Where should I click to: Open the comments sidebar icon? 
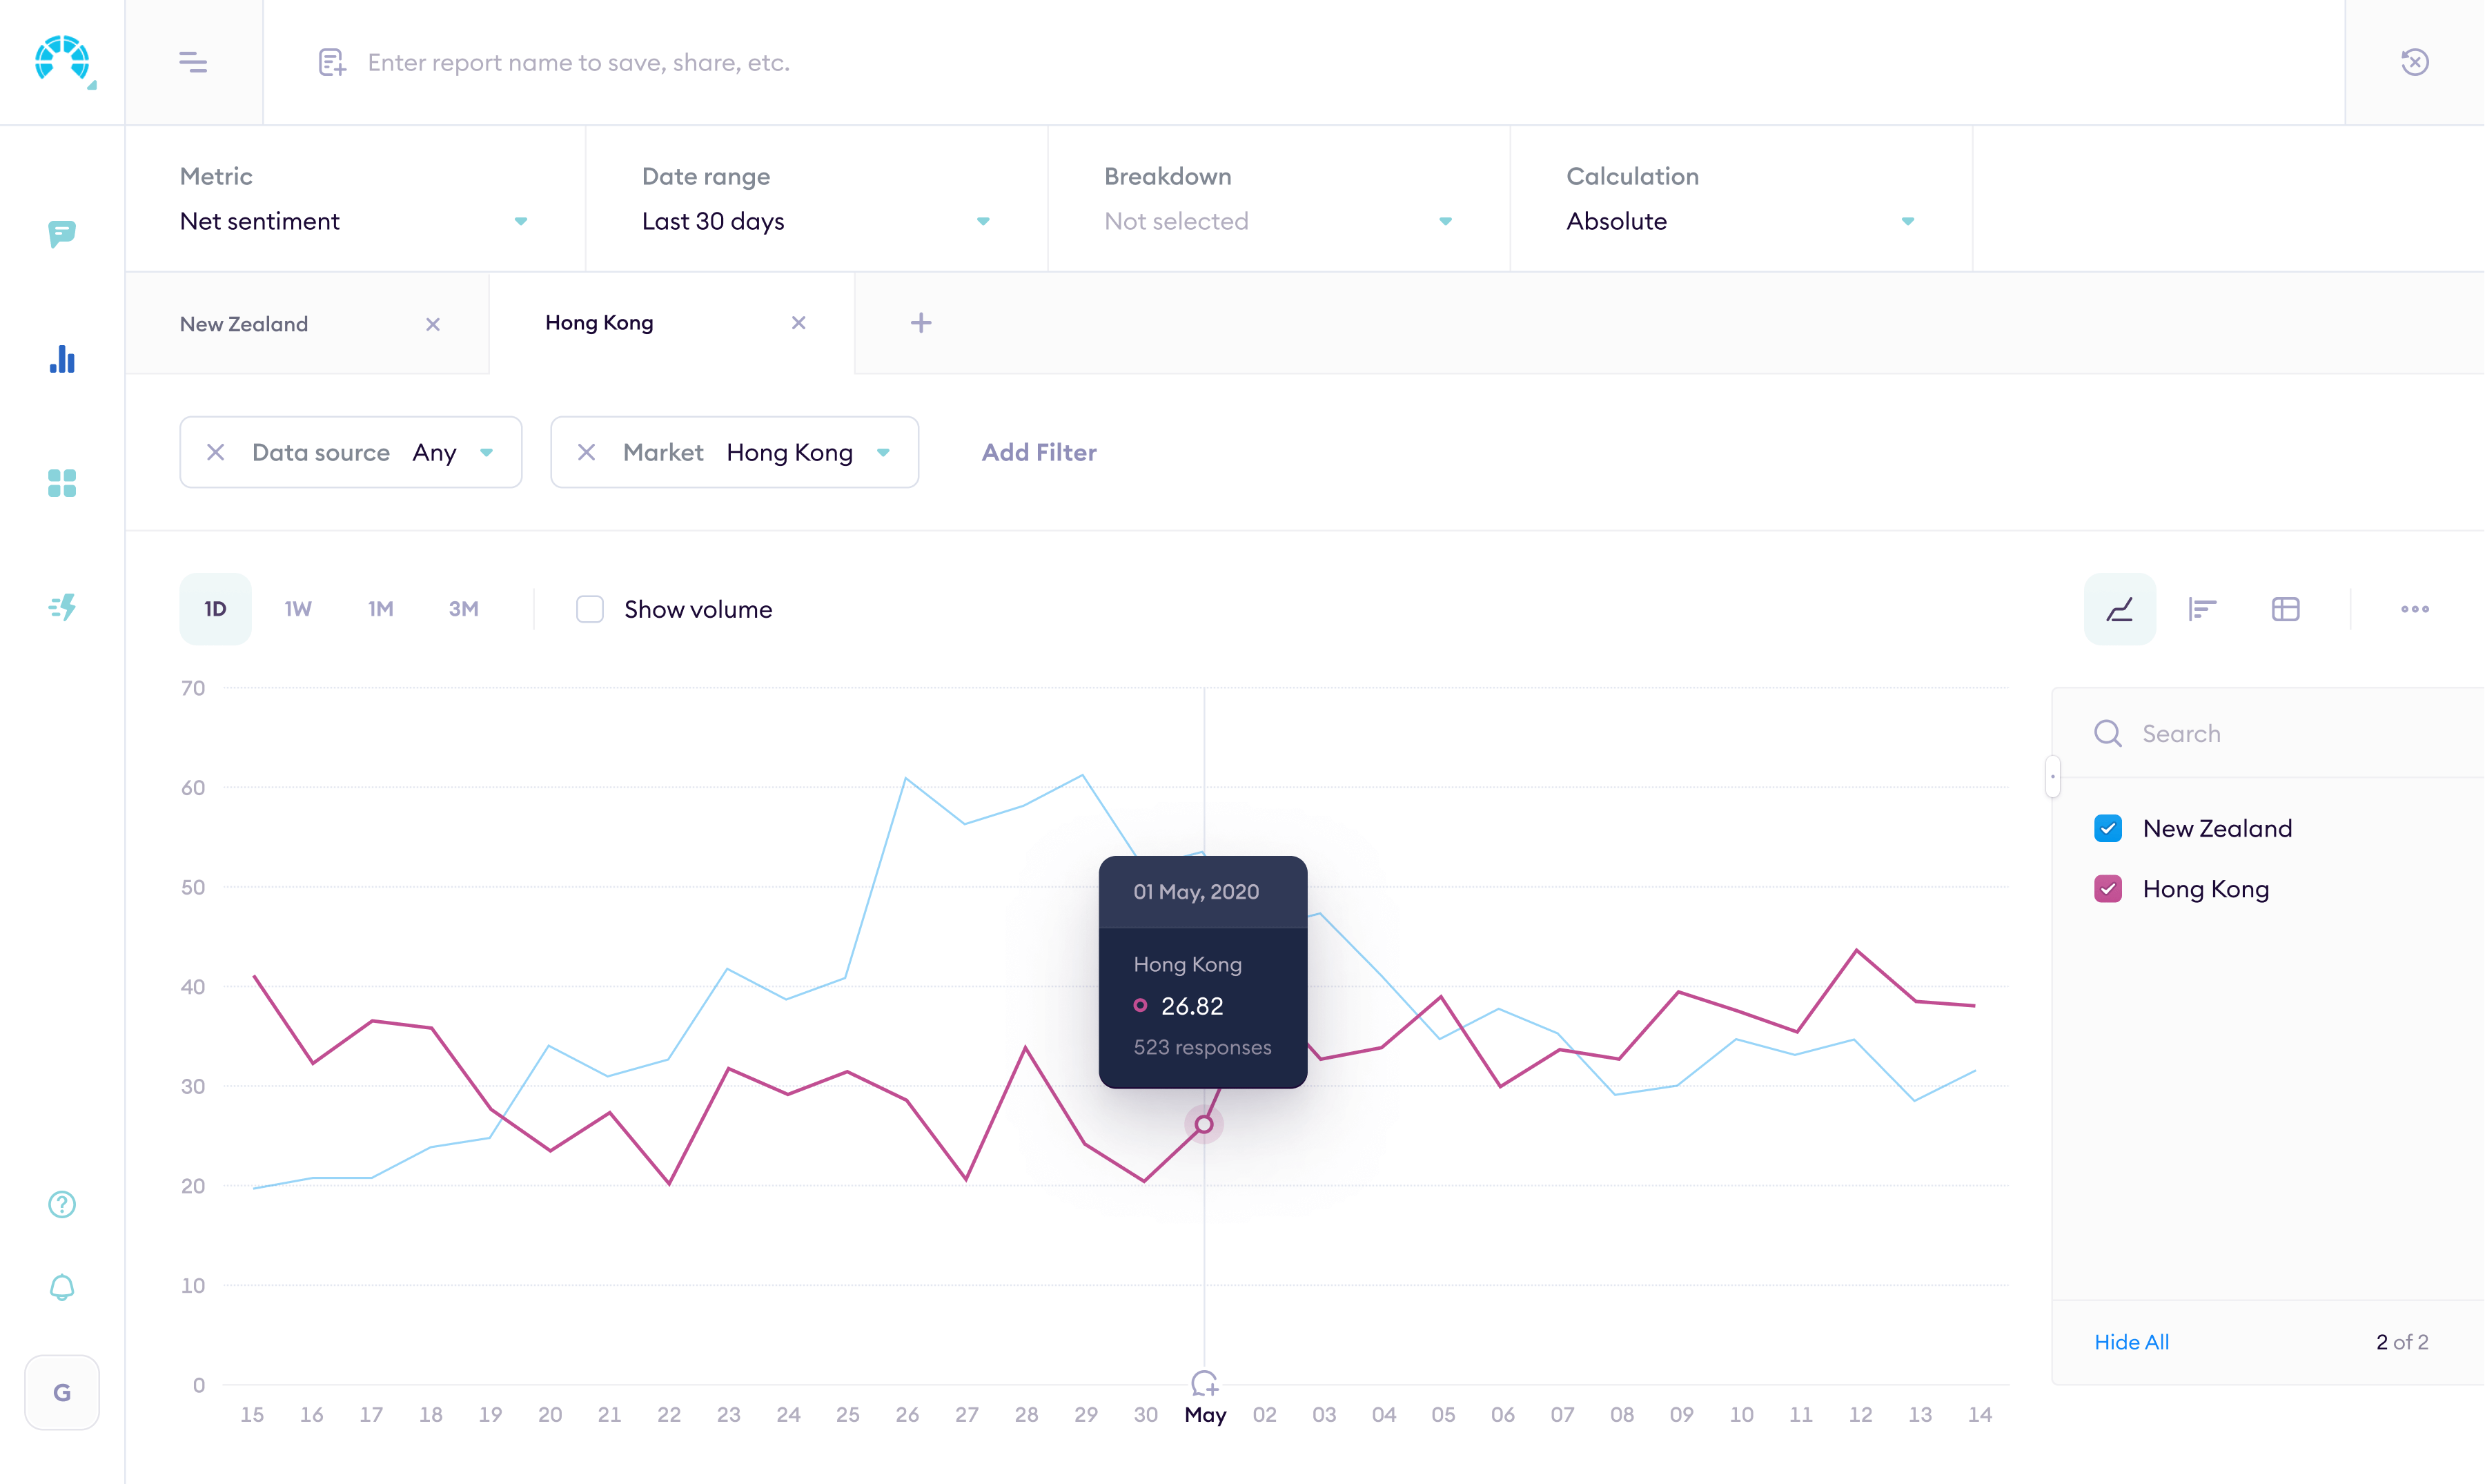(62, 234)
